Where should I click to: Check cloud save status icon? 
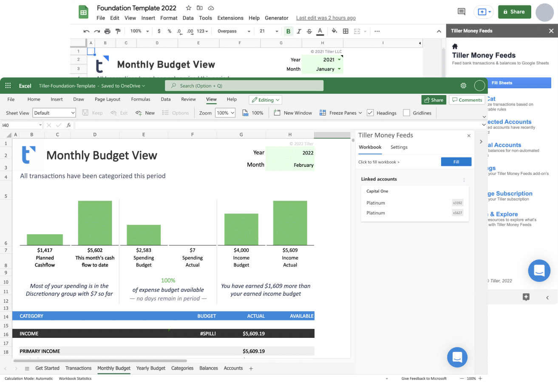pyautogui.click(x=211, y=8)
